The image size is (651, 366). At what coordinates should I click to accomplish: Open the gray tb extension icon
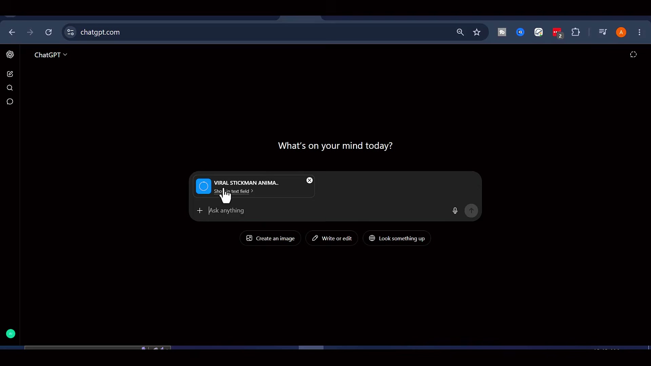pos(502,32)
